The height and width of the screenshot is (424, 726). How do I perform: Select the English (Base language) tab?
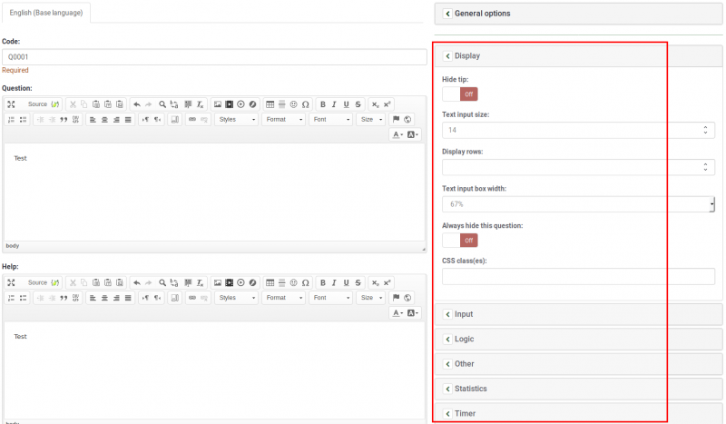coord(45,13)
